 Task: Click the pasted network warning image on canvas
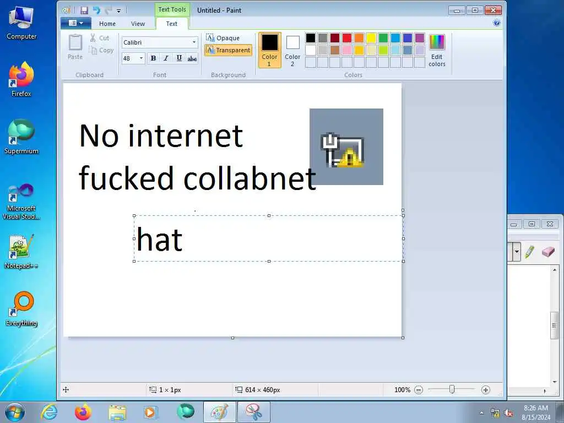(x=346, y=147)
